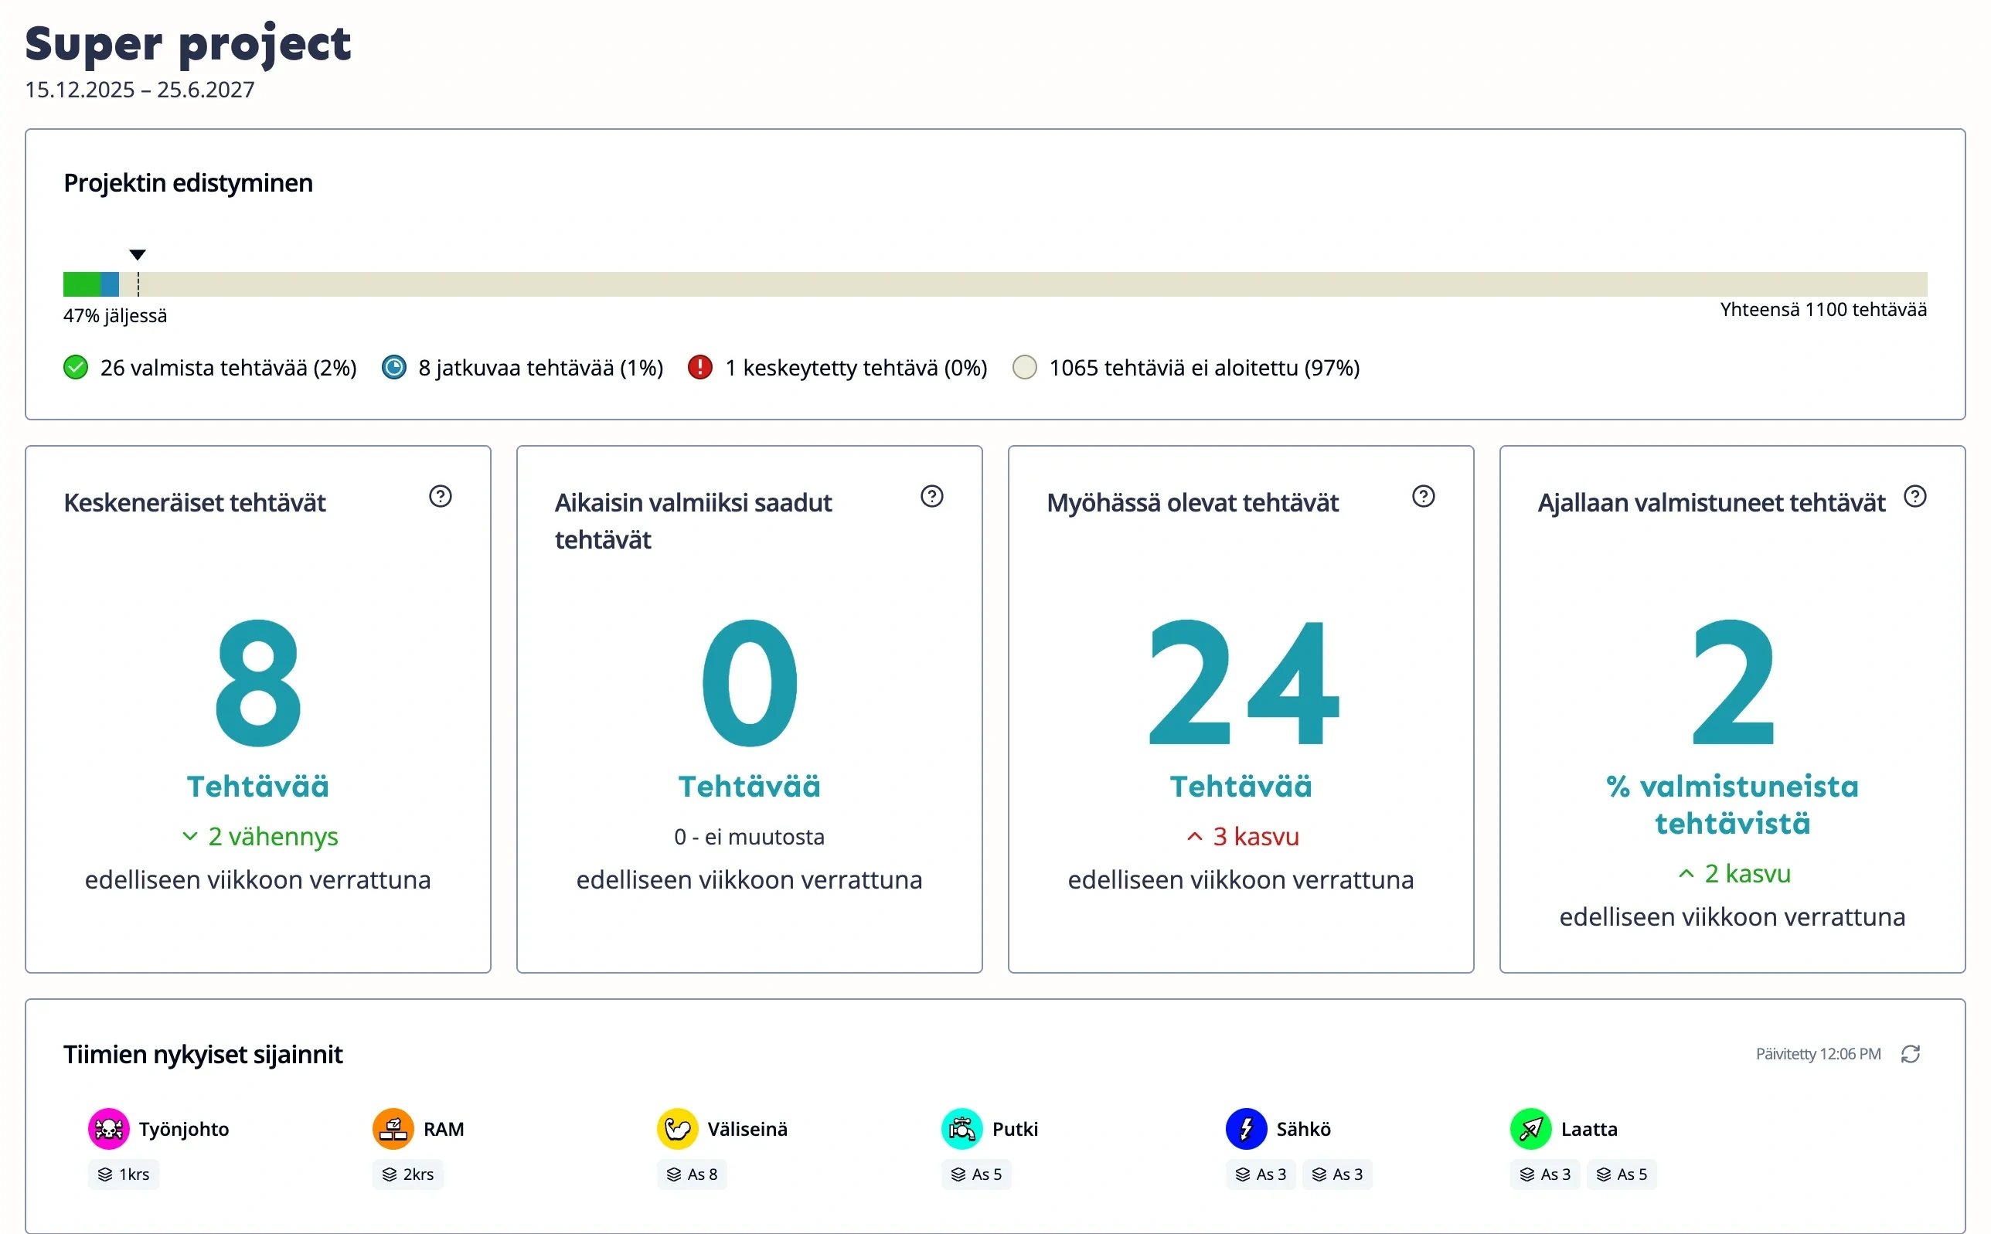Click the large number 0 in Aikaisin valmiiksi card
This screenshot has height=1234, width=1991.
coord(750,682)
